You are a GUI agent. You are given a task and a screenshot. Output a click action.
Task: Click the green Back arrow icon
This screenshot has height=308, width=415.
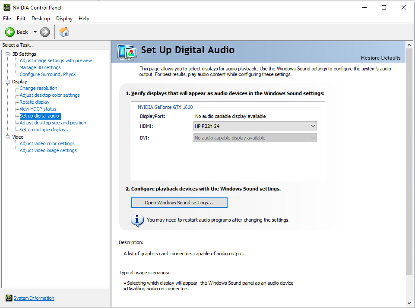click(10, 32)
